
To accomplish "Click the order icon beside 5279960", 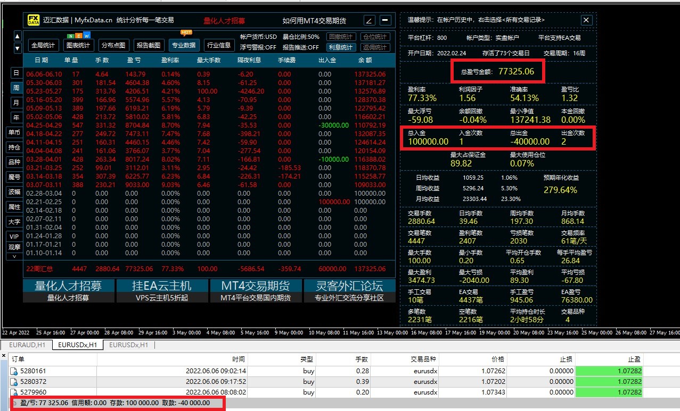I will point(14,392).
